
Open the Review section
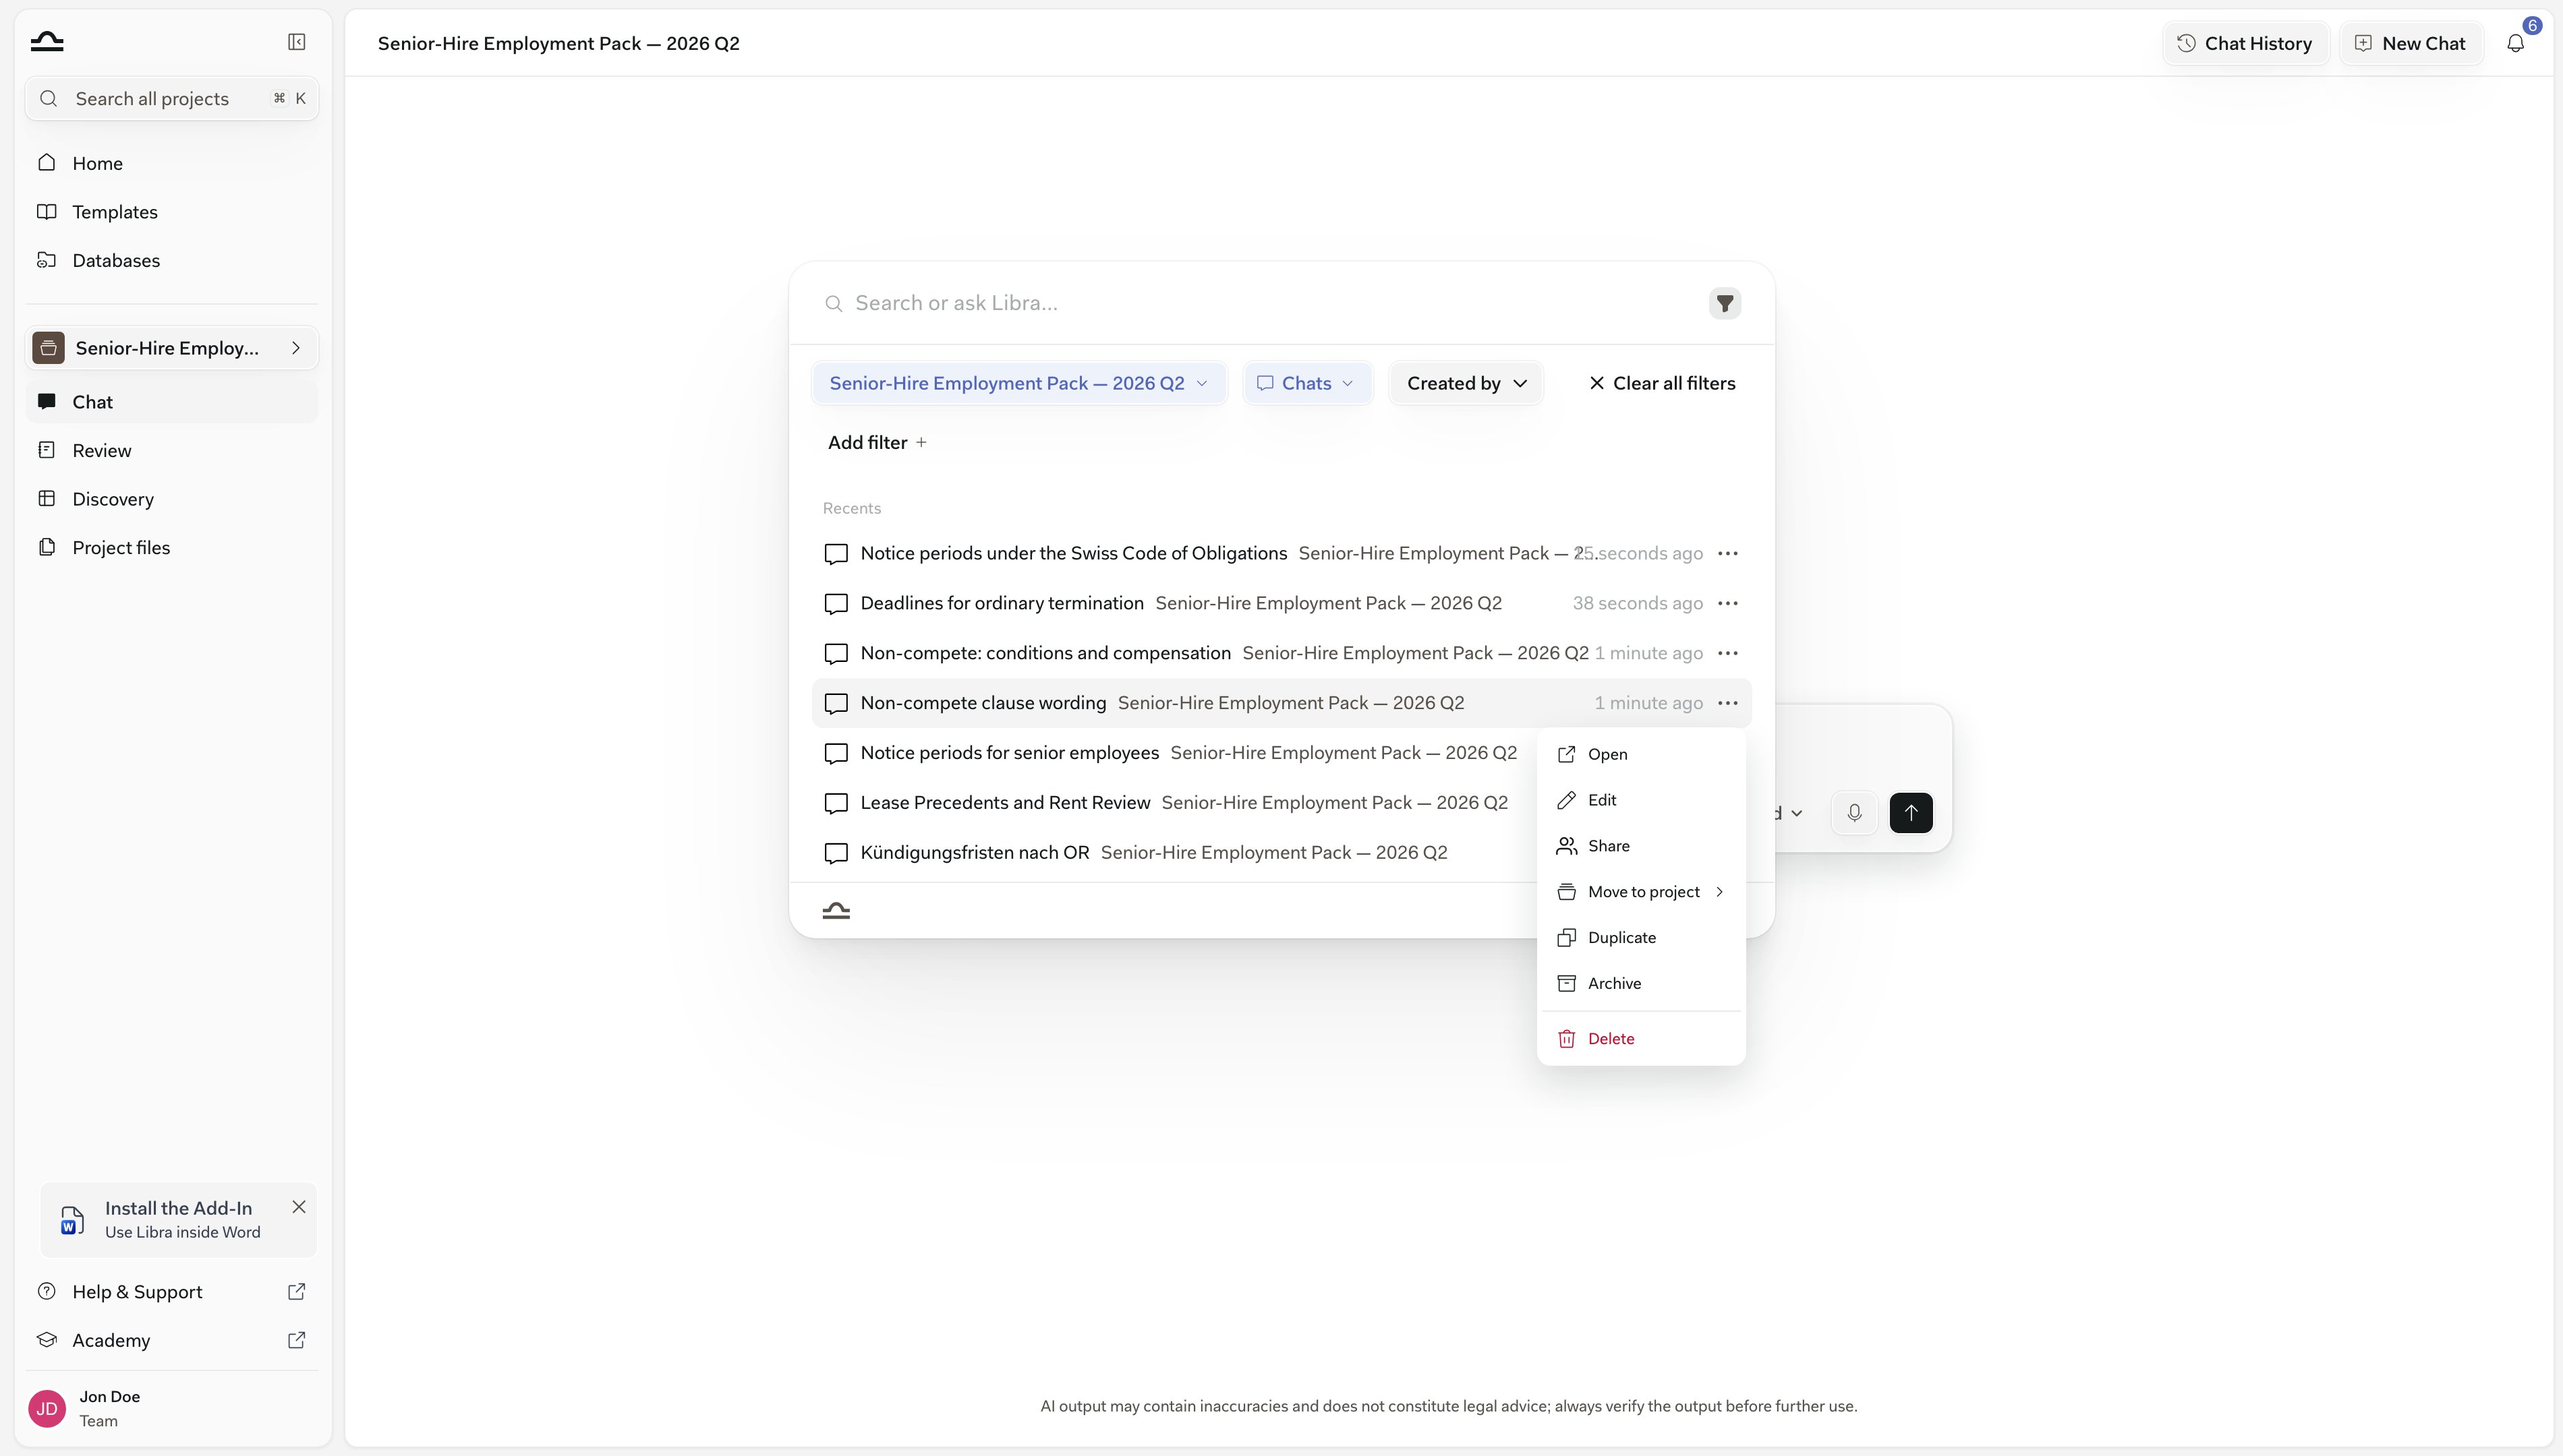point(171,450)
